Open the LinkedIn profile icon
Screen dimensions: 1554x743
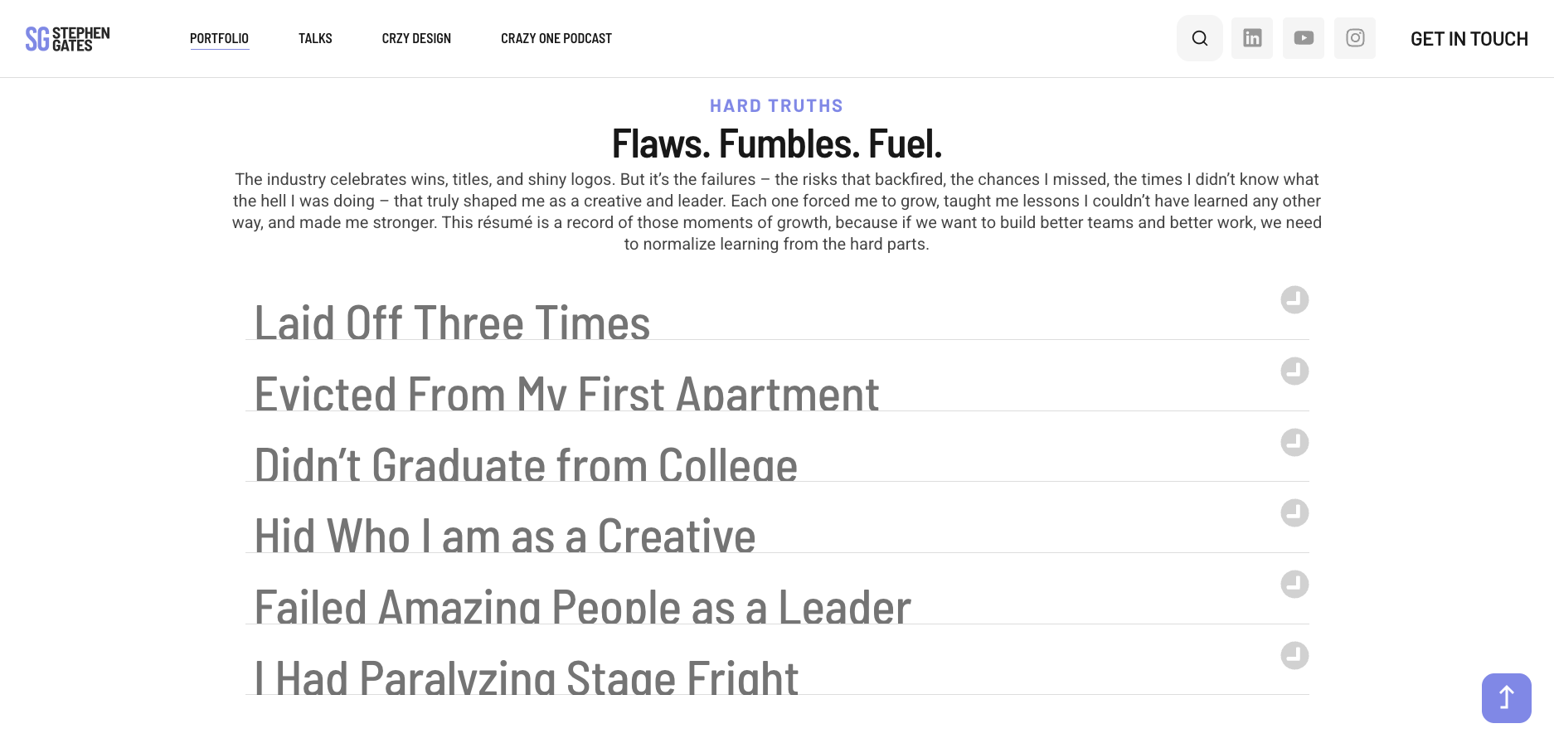click(x=1251, y=38)
